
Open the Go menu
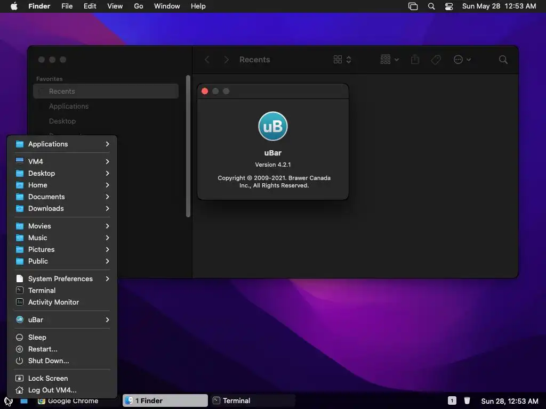point(139,6)
